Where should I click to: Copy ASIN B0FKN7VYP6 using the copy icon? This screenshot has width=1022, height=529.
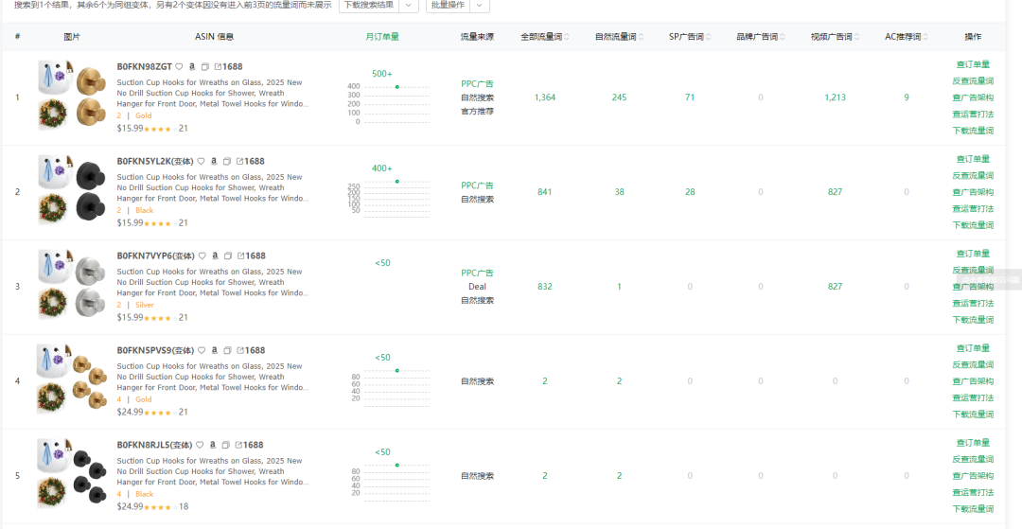(228, 256)
